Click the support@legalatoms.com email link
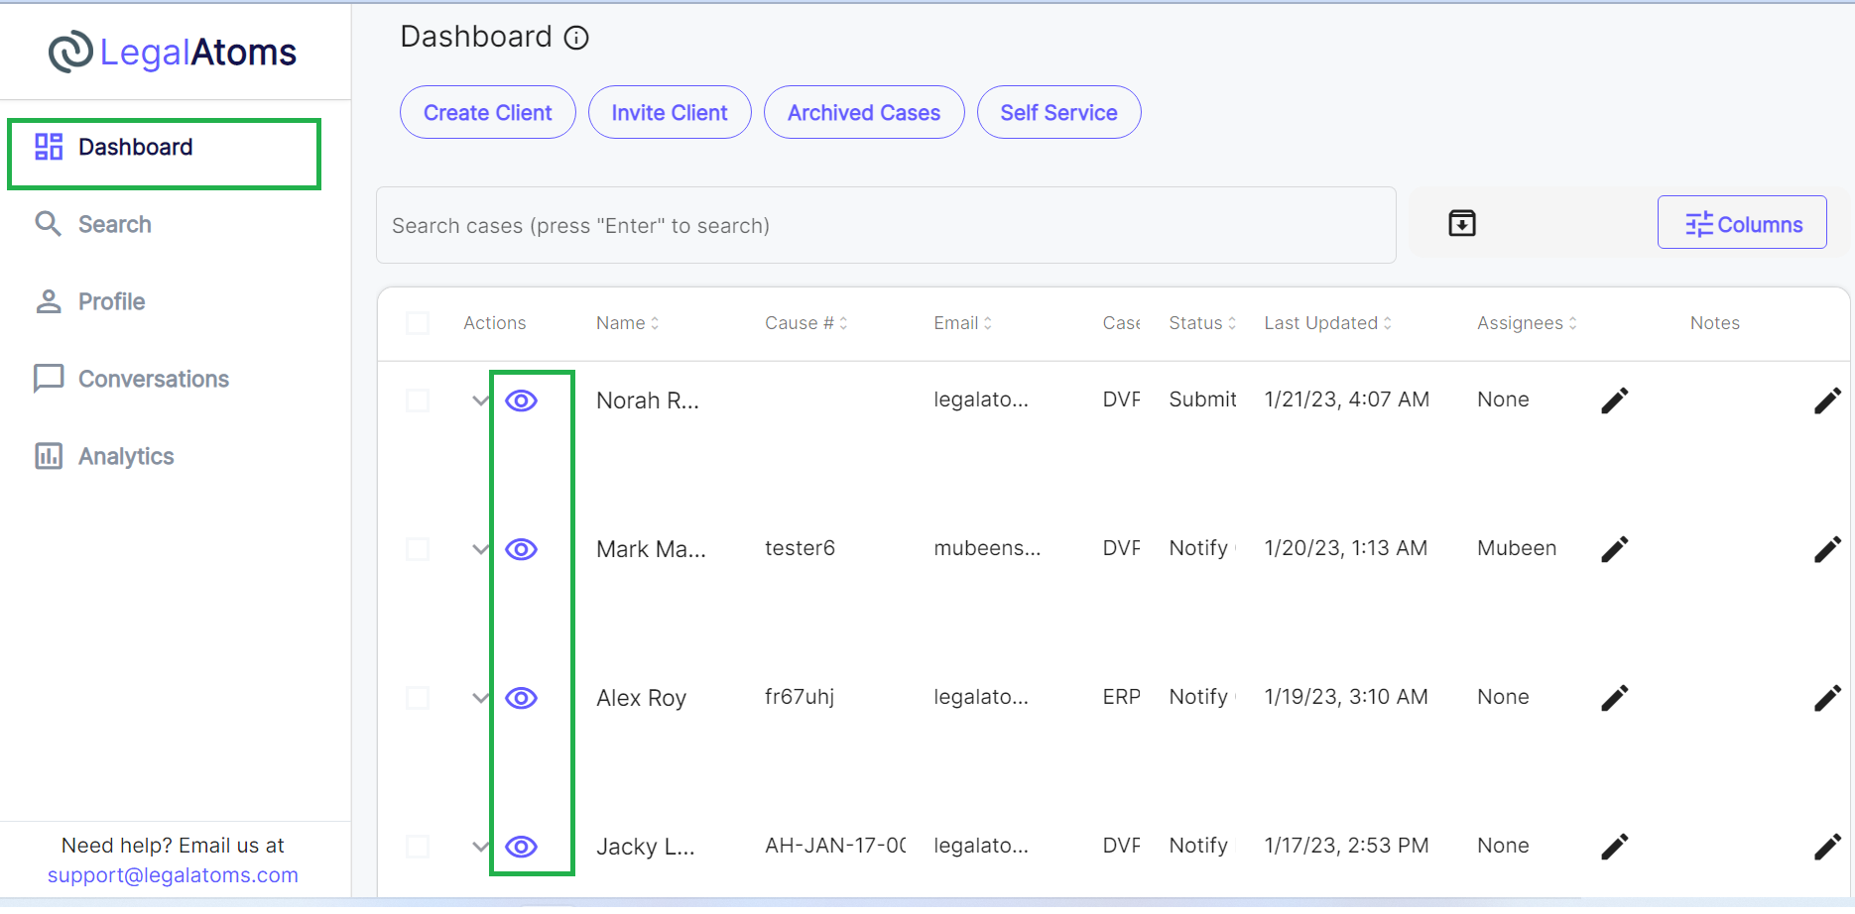The height and width of the screenshot is (914, 1855). click(173, 875)
